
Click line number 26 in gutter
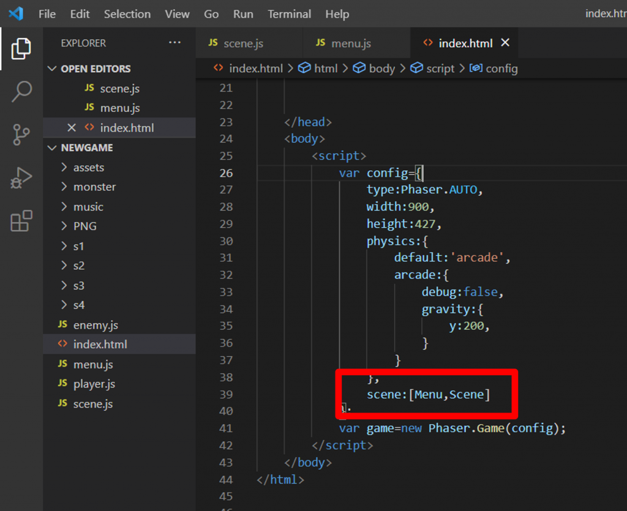[x=226, y=173]
